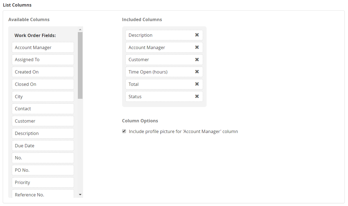Remove Account Manager from Included Columns
Viewport: 348px width, 206px height.
tap(197, 47)
